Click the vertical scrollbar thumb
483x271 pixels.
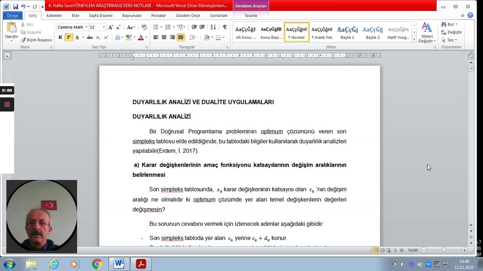[x=471, y=69]
